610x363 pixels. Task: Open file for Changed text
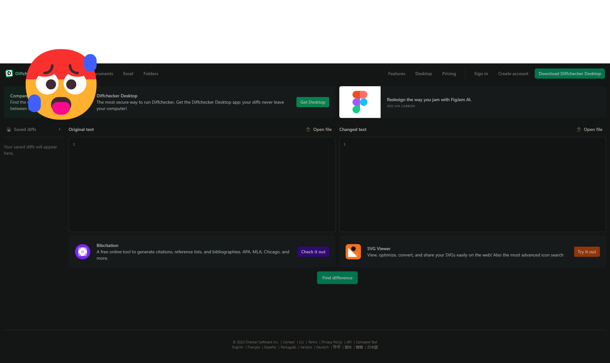(x=593, y=129)
